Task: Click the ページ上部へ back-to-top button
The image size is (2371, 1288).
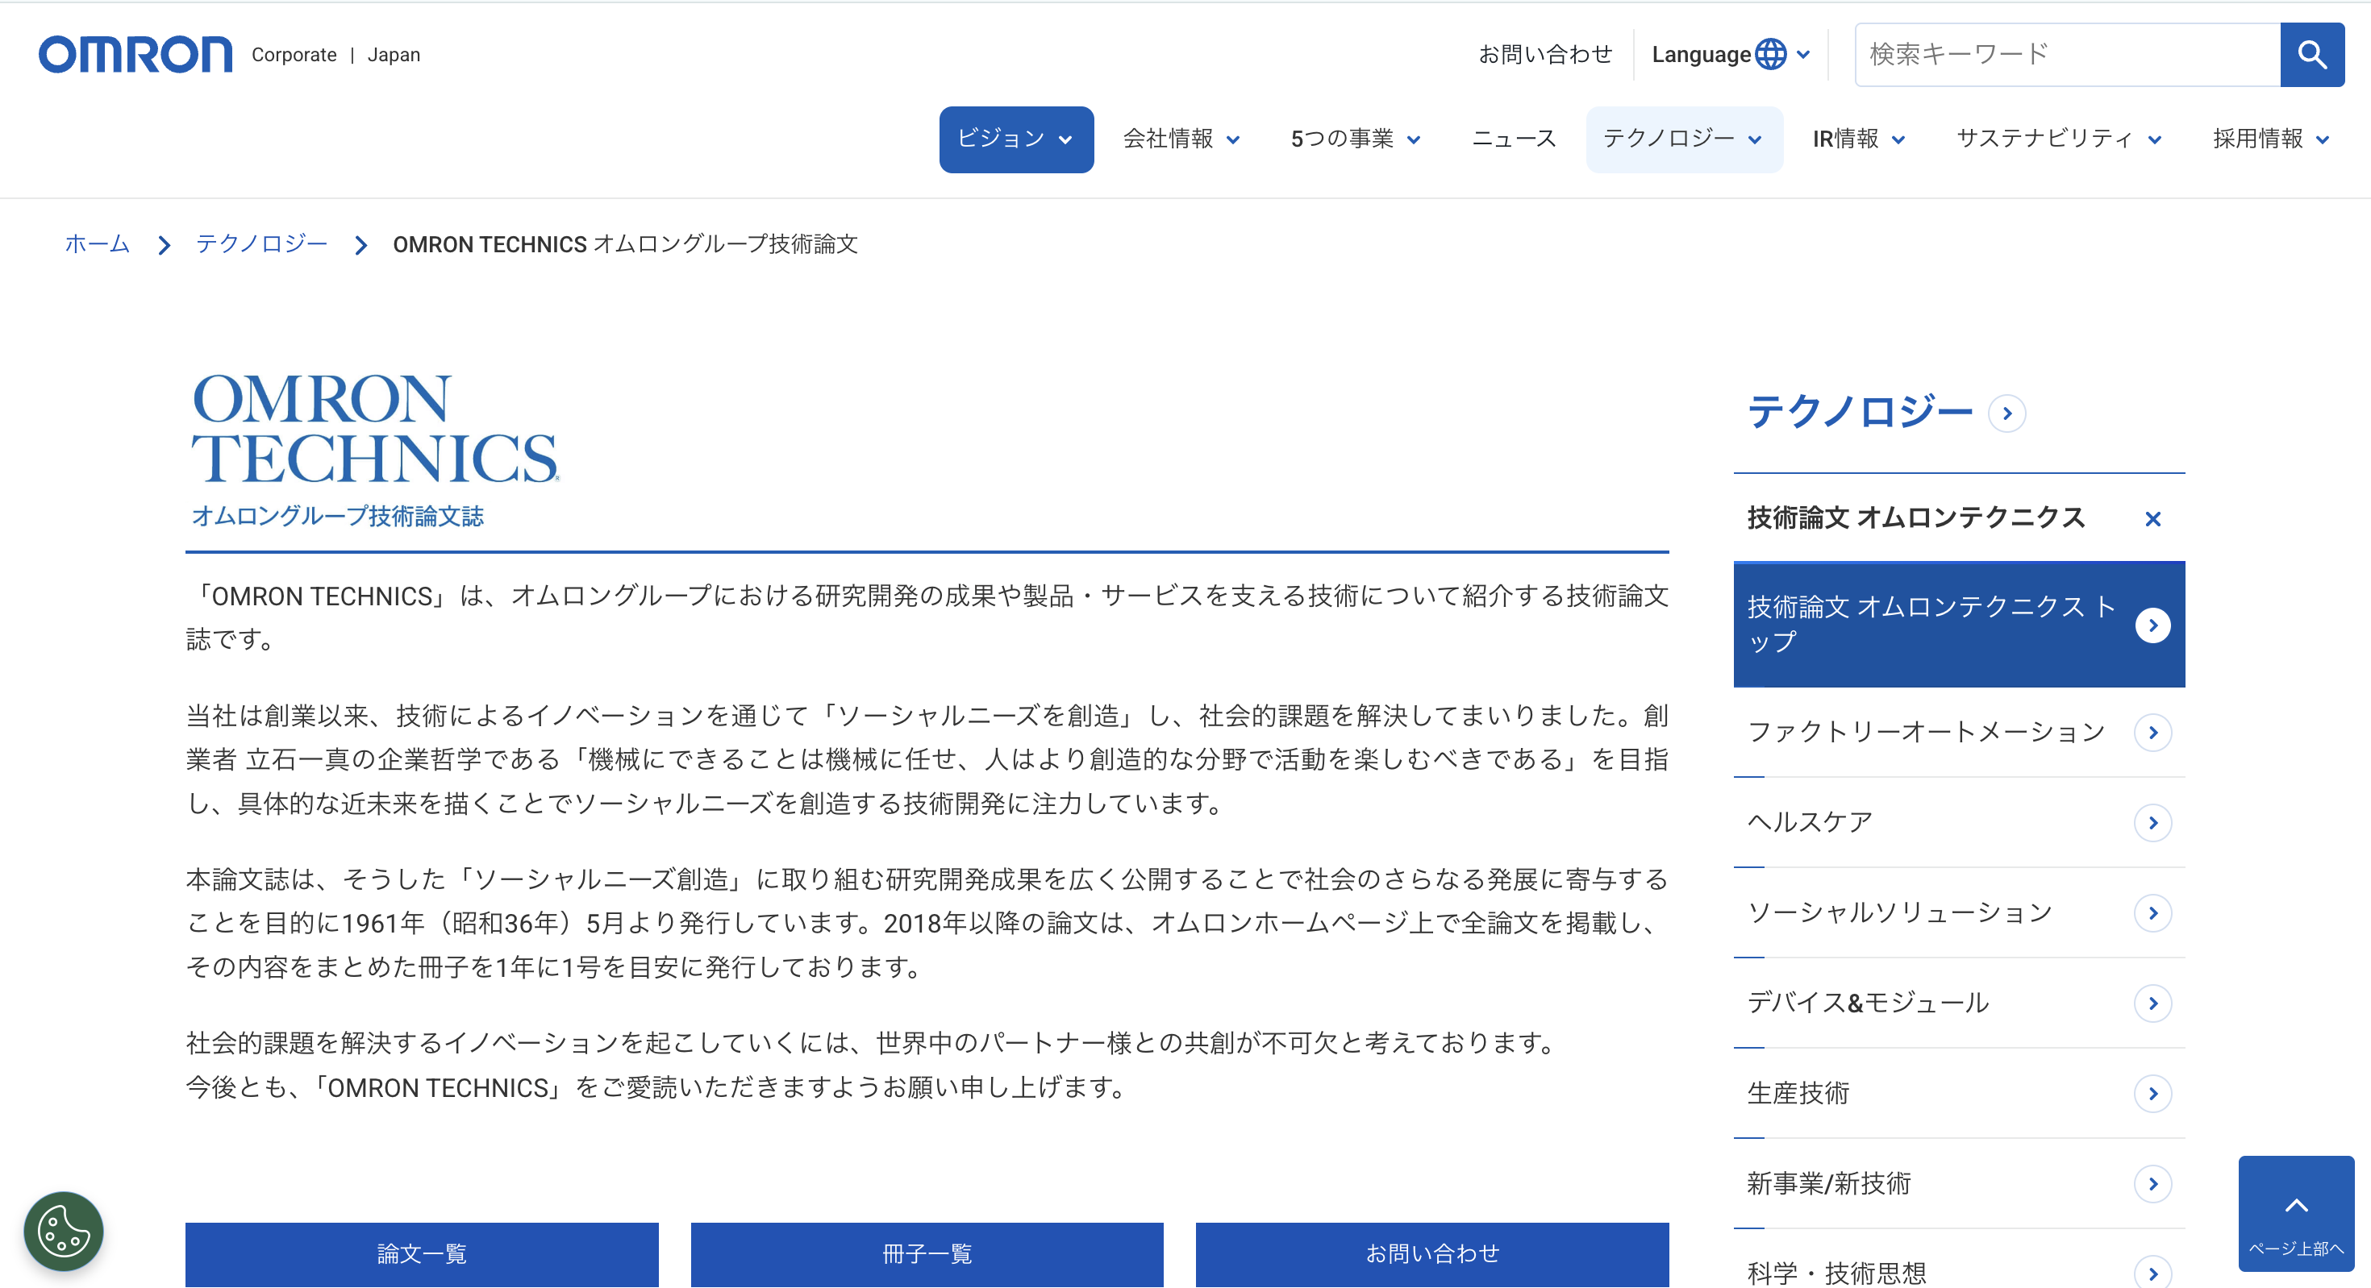Action: click(2295, 1212)
